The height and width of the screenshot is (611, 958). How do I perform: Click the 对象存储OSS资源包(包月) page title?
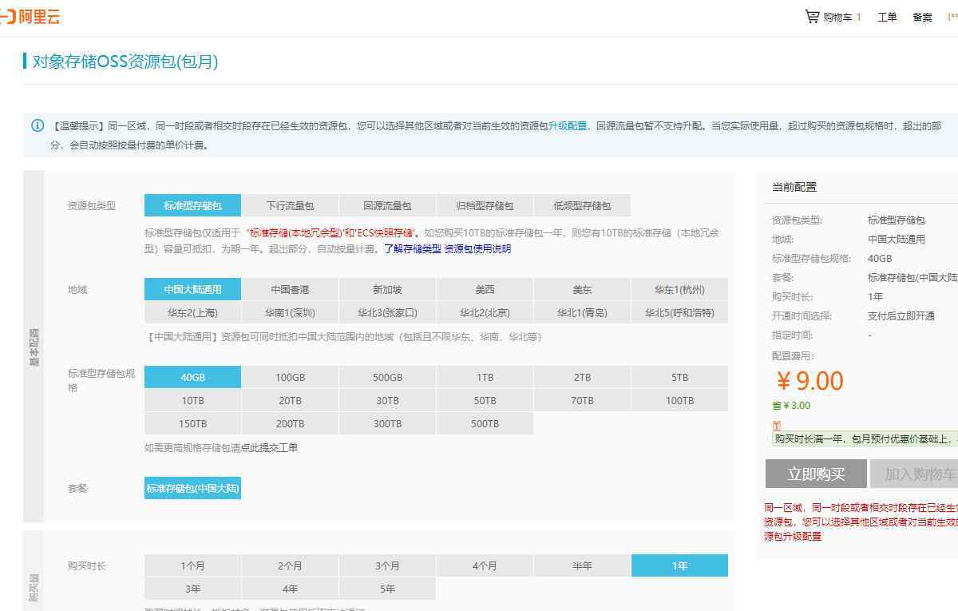(125, 61)
